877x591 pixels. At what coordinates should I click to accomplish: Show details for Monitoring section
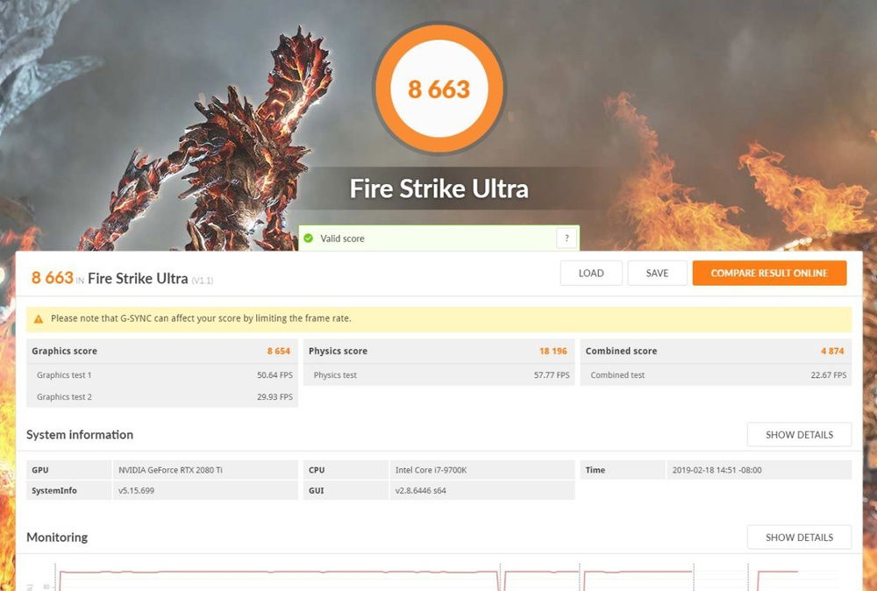pos(798,537)
